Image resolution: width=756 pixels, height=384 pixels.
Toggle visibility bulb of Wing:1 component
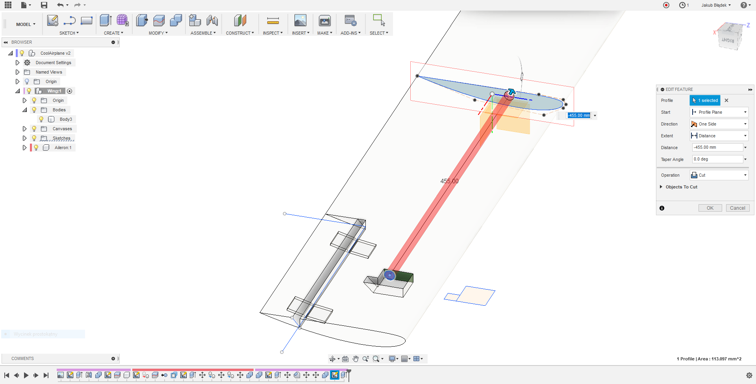pos(29,91)
